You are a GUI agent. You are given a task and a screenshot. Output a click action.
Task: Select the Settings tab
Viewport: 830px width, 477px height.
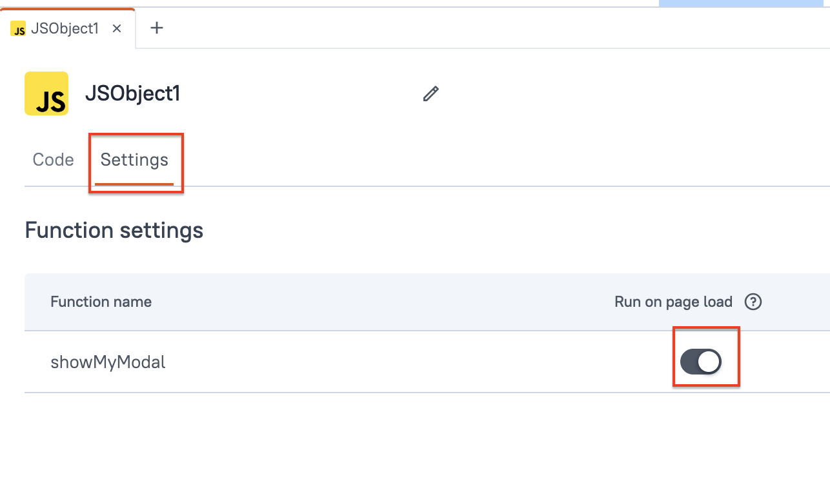point(134,160)
